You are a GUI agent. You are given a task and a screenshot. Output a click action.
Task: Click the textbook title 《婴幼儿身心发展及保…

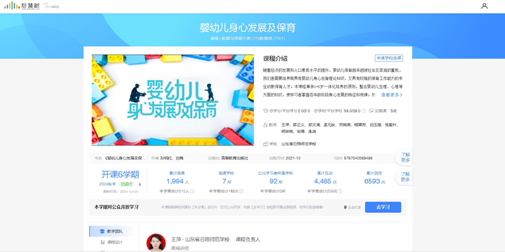[125, 158]
